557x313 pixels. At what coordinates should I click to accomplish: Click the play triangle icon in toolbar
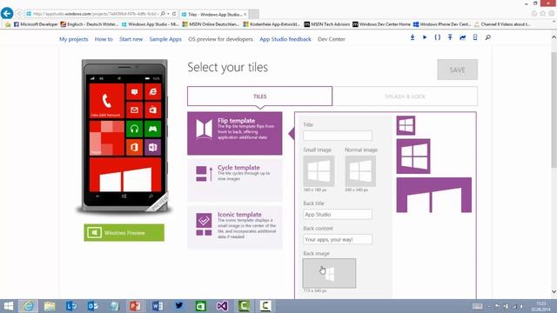[425, 37]
